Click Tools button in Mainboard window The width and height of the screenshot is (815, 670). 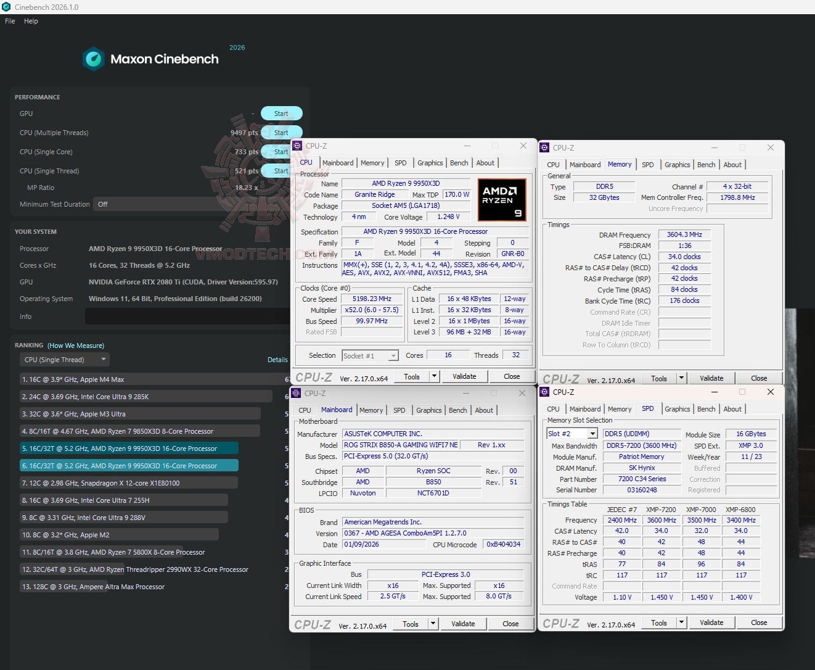tap(411, 624)
